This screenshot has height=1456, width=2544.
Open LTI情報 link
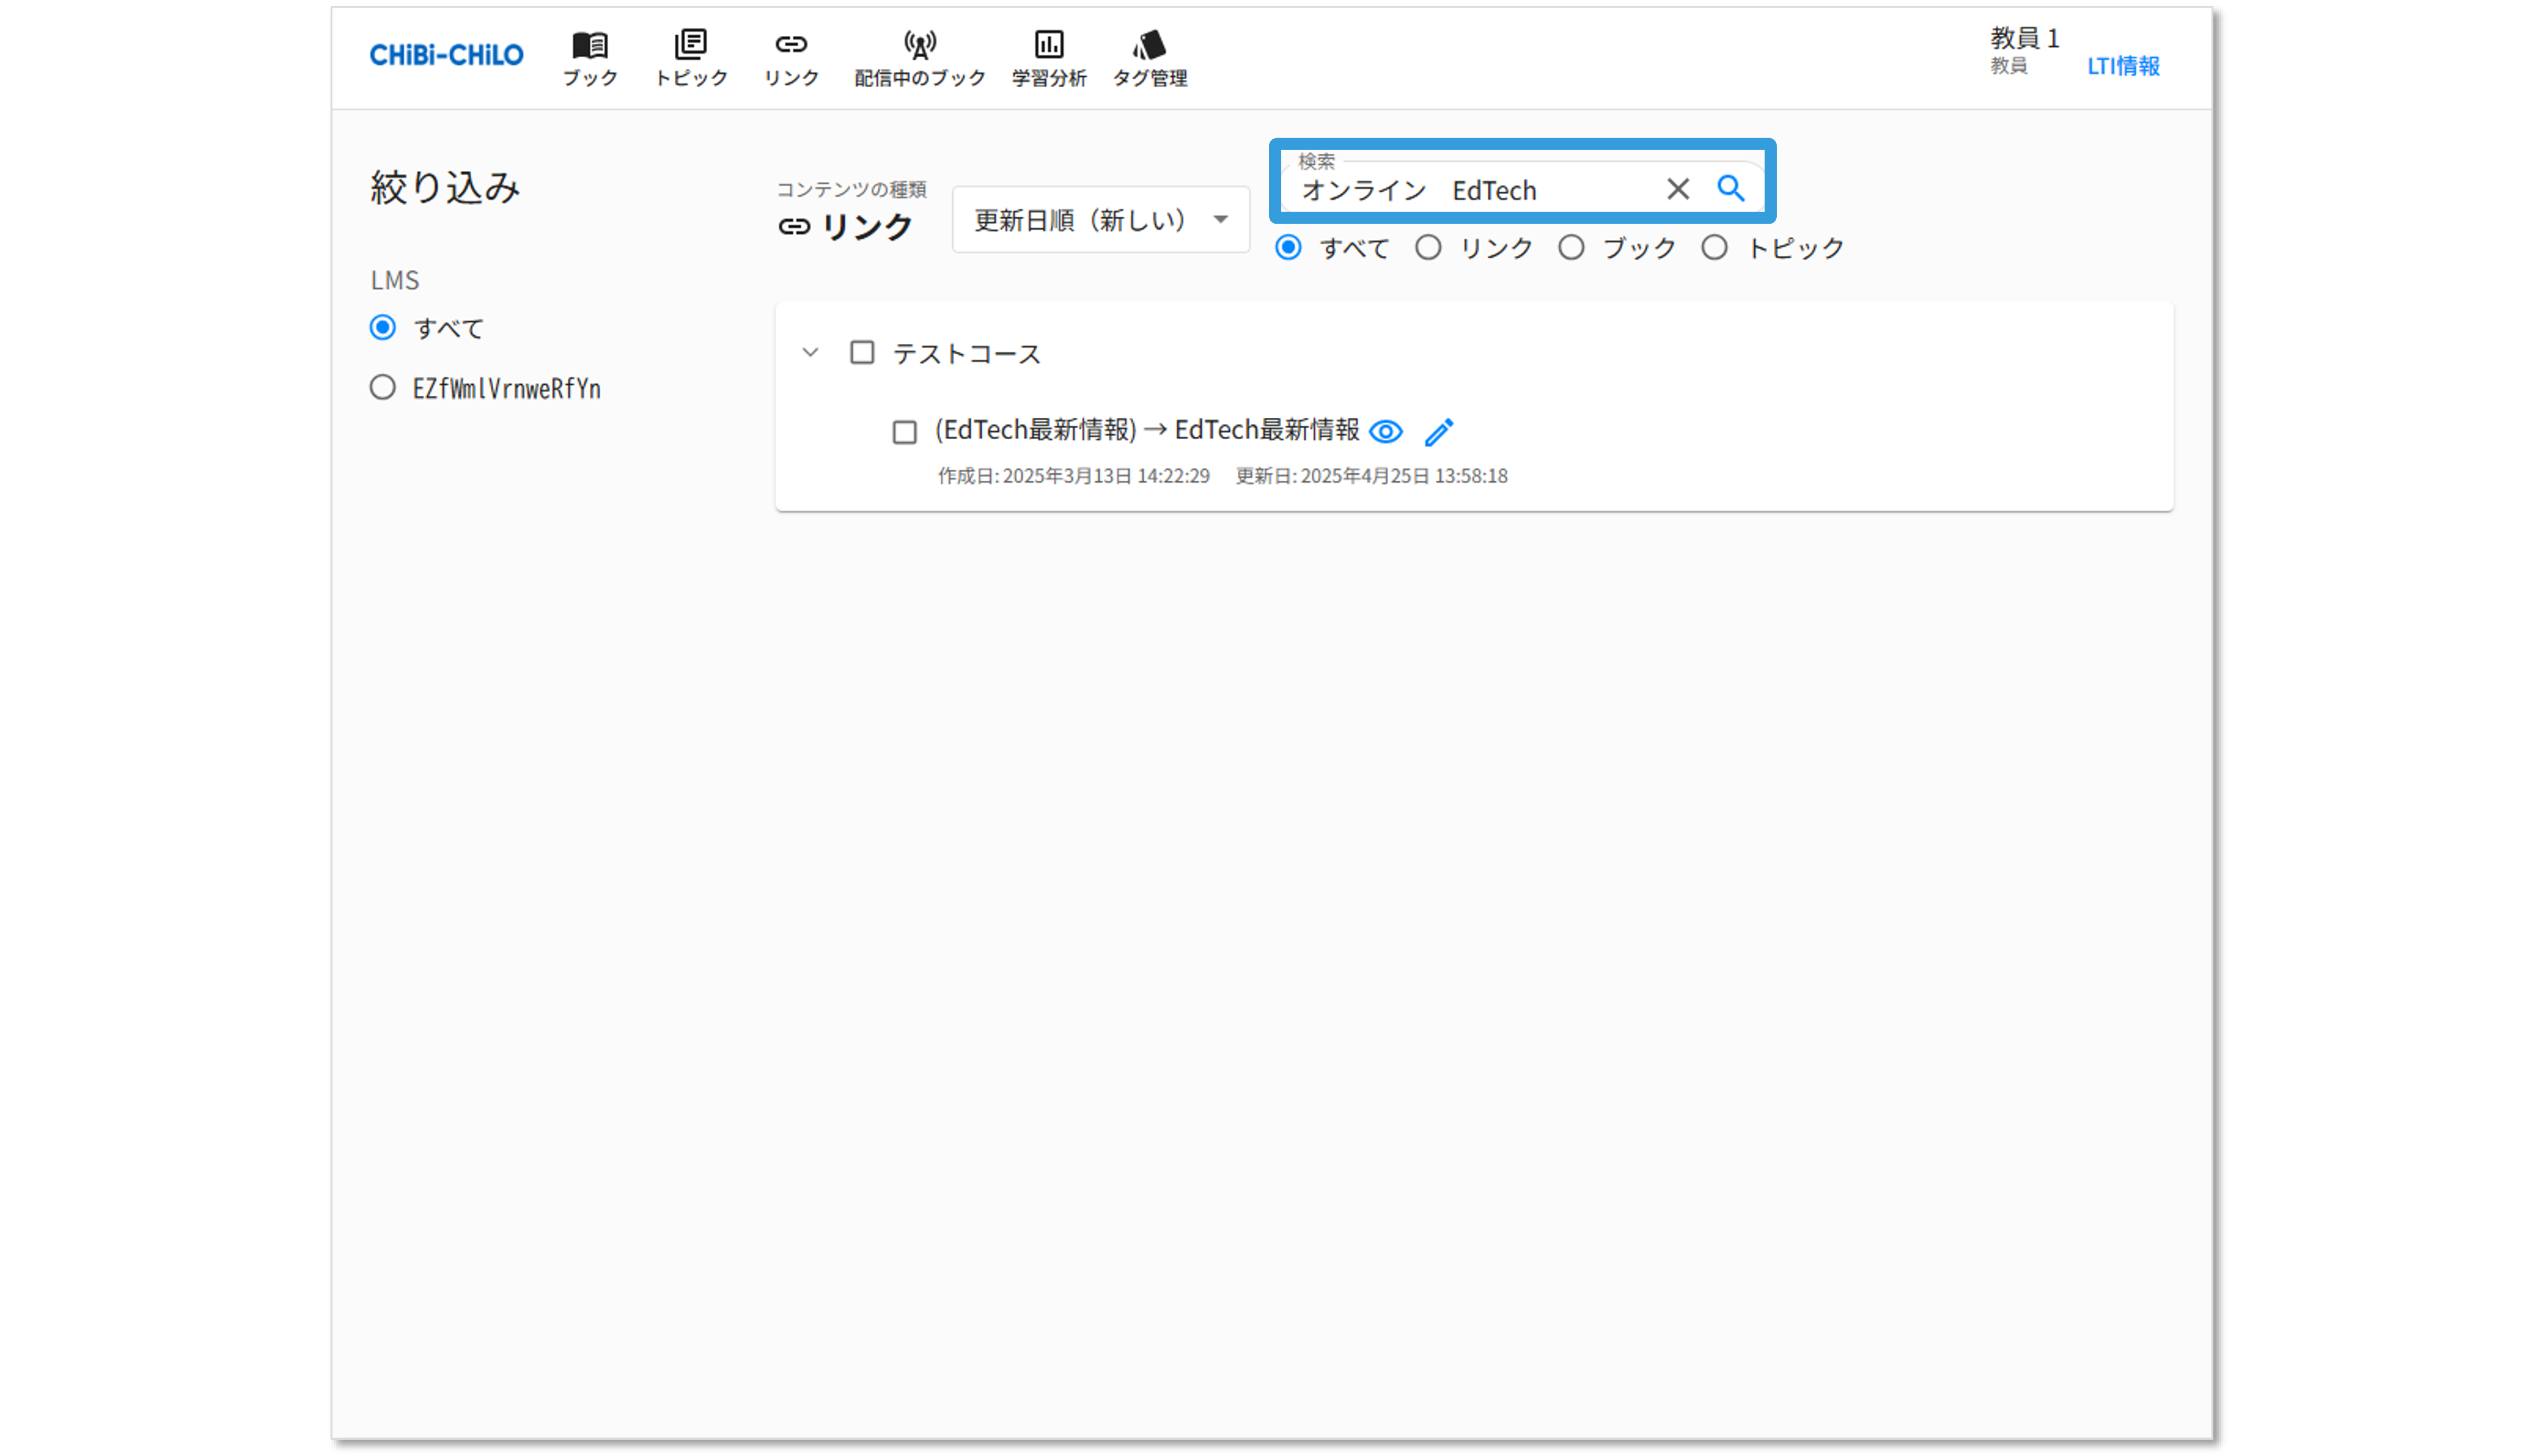(x=2123, y=66)
